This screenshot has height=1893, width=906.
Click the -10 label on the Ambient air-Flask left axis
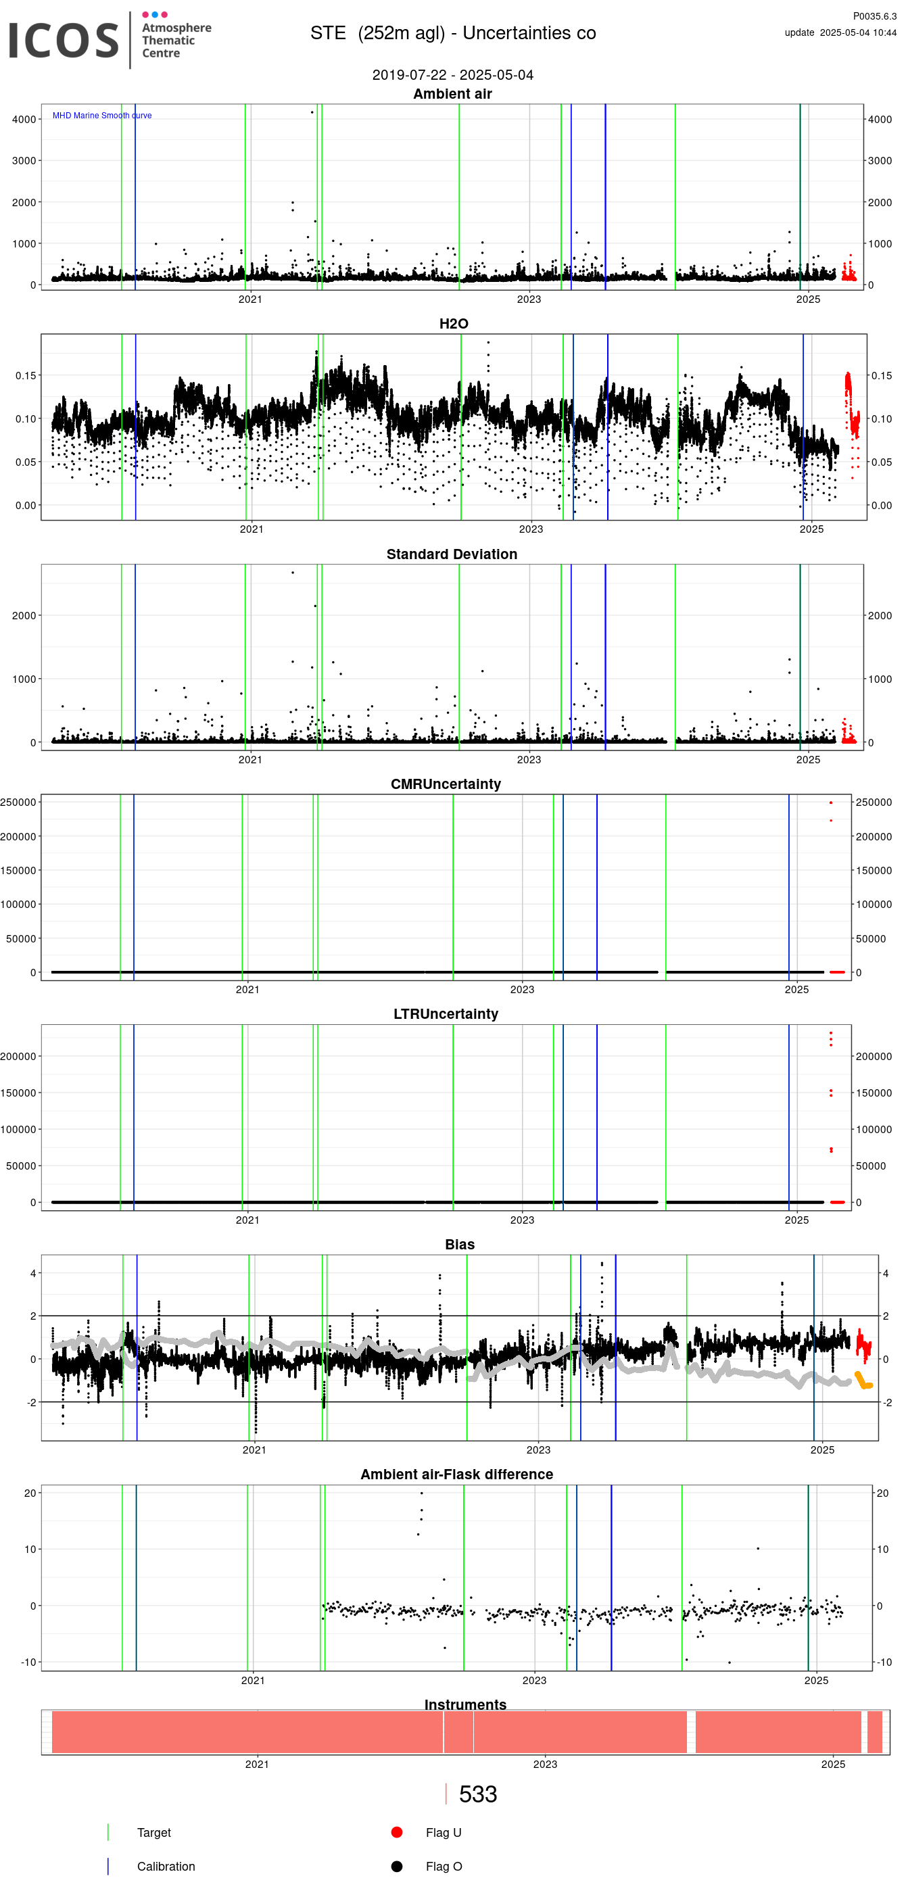pyautogui.click(x=28, y=1662)
